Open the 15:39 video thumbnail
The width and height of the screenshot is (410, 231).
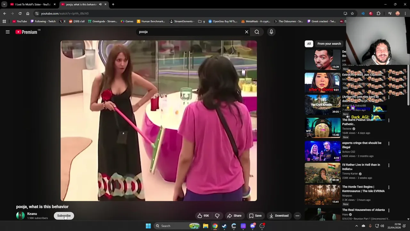click(323, 60)
